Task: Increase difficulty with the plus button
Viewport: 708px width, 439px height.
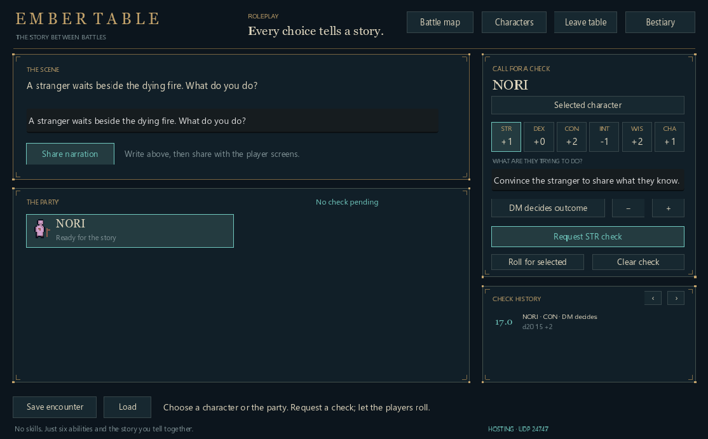Action: coord(668,208)
